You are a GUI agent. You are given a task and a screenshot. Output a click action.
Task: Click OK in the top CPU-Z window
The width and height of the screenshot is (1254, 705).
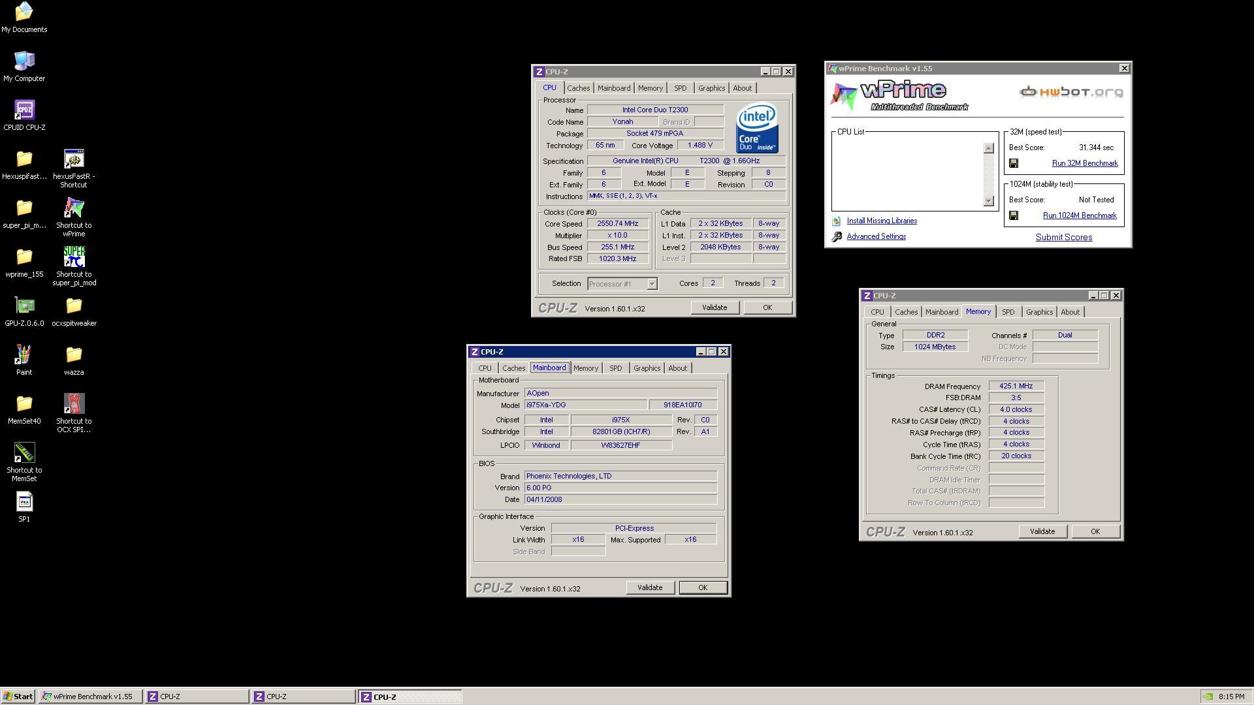tap(767, 307)
